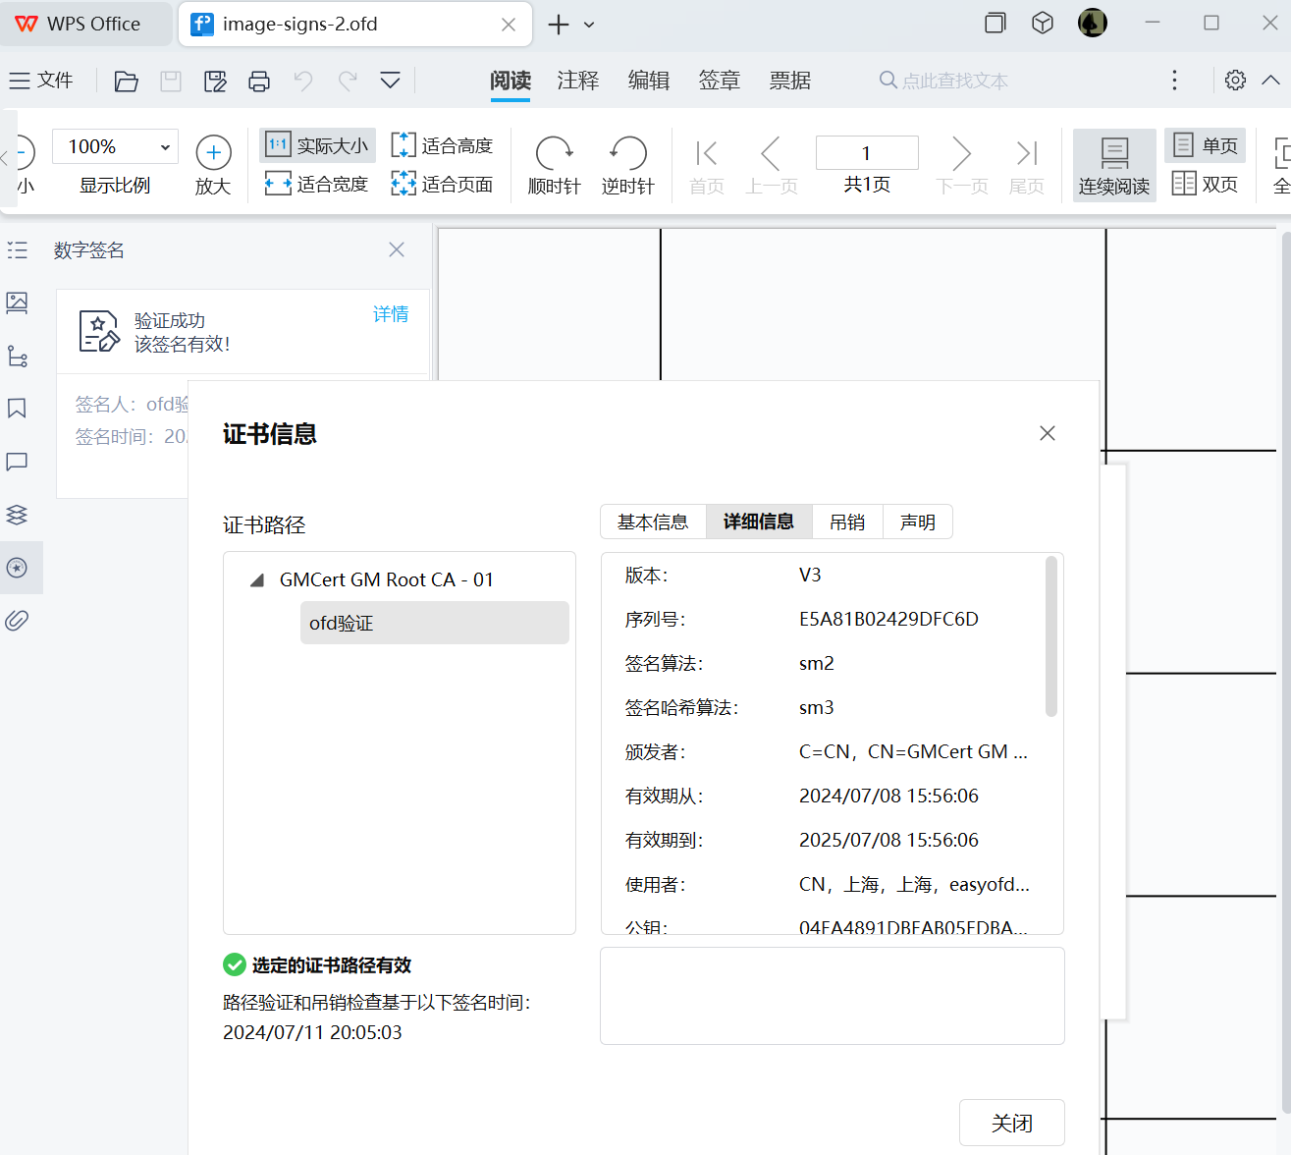
Task: Open the structure tree sidebar icon
Action: coord(18,356)
